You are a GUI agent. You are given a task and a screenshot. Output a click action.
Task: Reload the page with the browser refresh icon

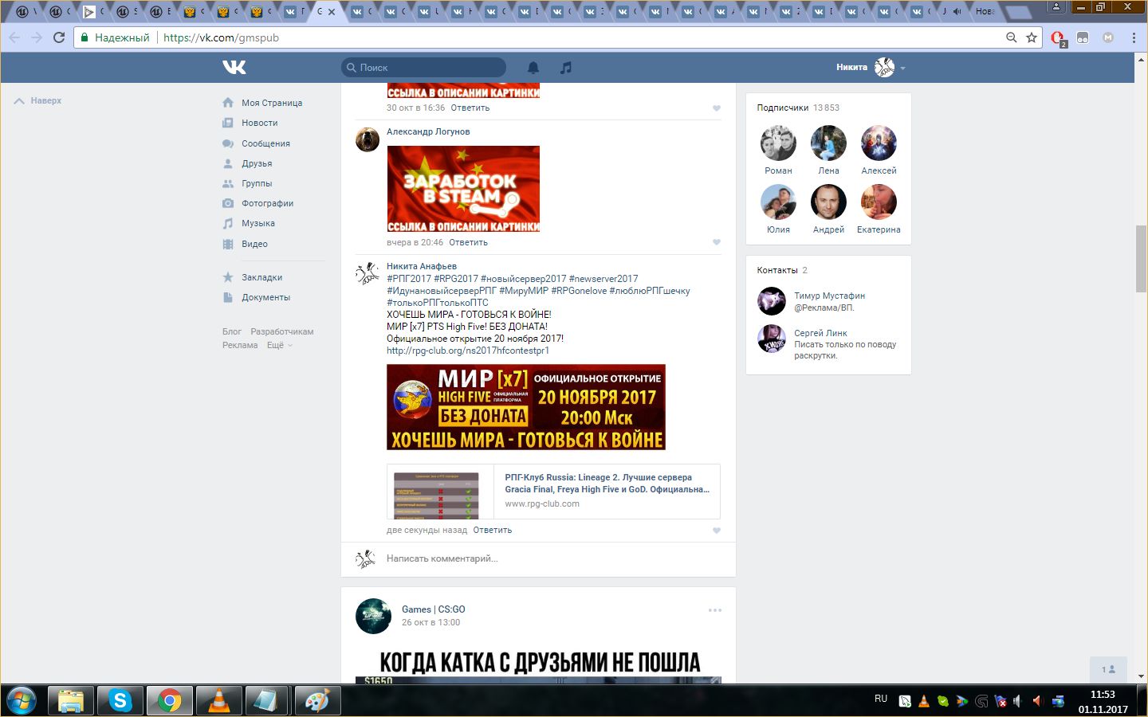point(59,37)
